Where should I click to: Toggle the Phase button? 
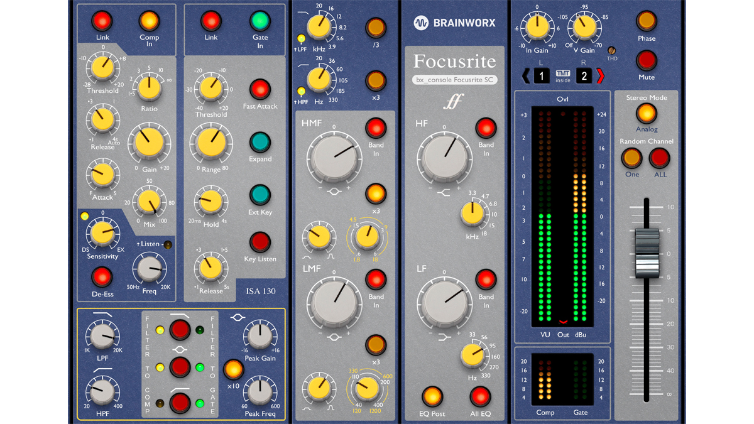(x=647, y=21)
